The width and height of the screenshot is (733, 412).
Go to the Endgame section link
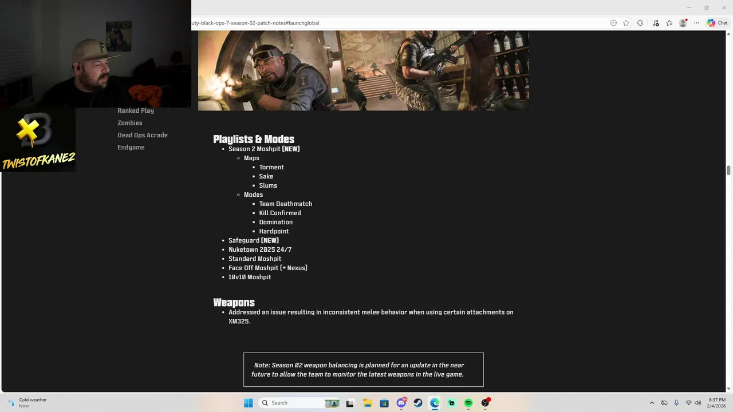pyautogui.click(x=131, y=147)
